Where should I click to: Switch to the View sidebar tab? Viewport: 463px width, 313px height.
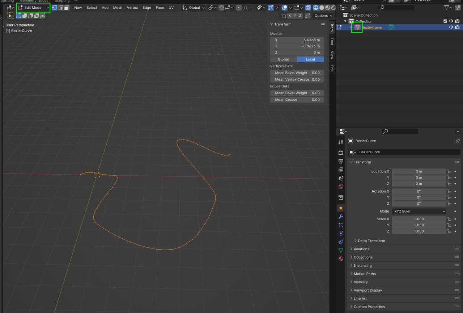coord(332,55)
